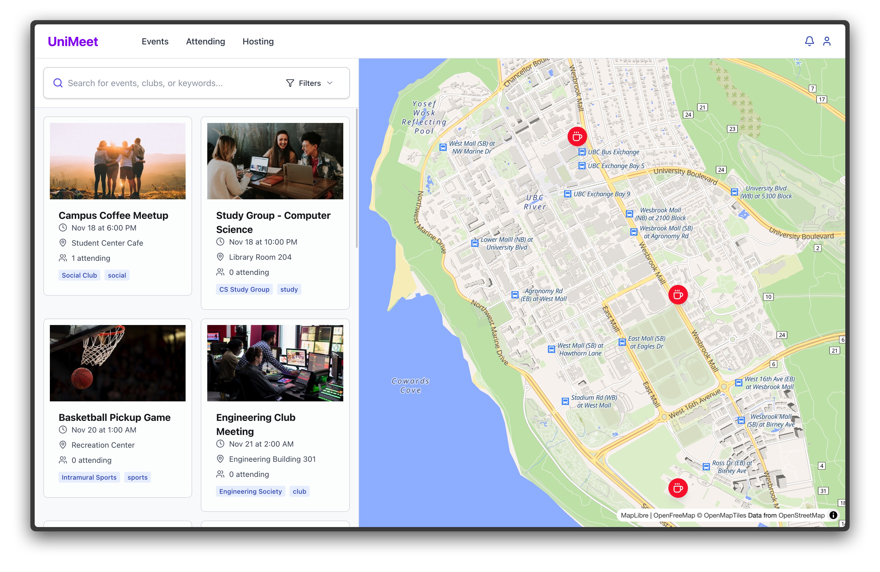Screen dimensions: 880x572
Task: Click the OpenStreetMap attribution link
Action: click(801, 515)
